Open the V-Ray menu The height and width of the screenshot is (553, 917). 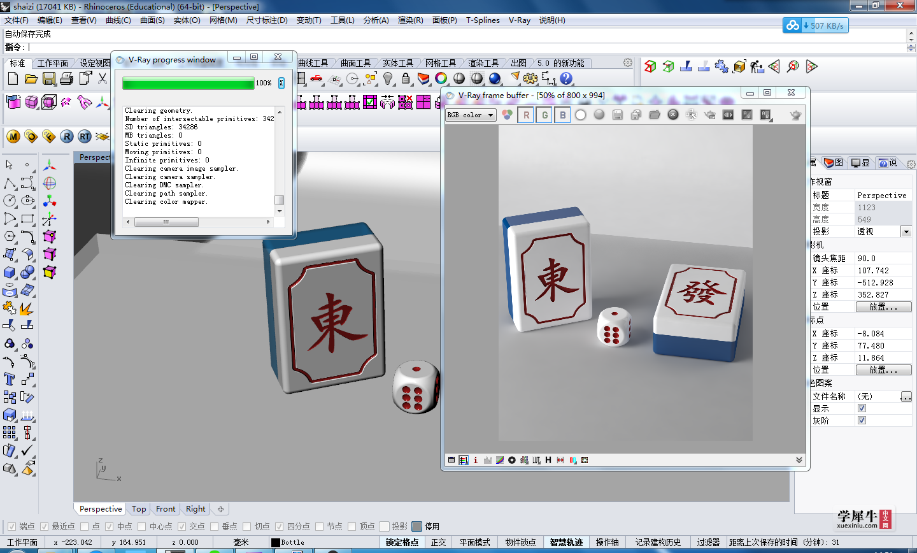[520, 20]
